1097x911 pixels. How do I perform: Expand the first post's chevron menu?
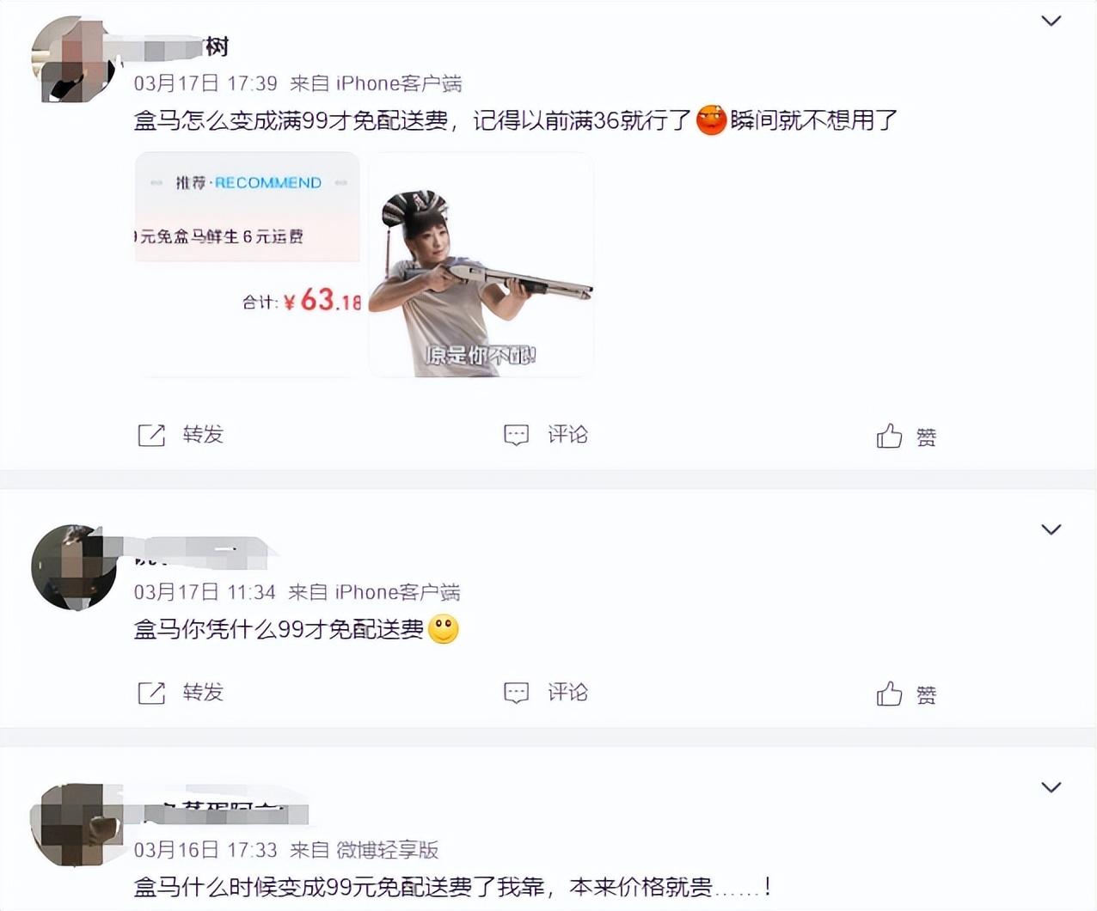pos(1051,21)
